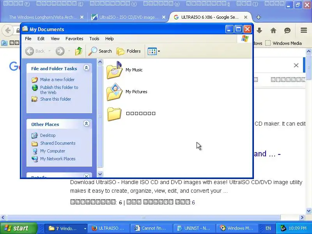Toggle the Folders pane button
The width and height of the screenshot is (312, 234).
coord(129,51)
